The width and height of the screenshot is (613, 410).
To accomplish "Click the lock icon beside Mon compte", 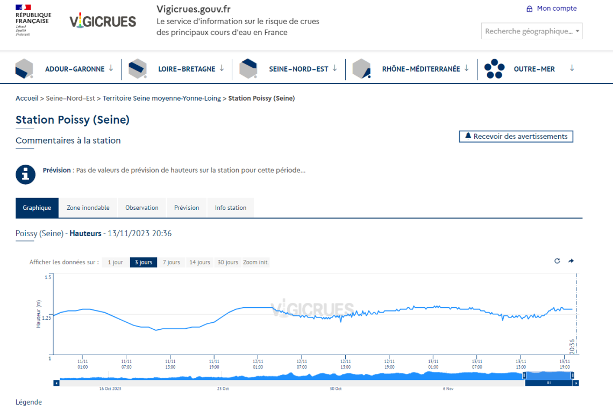I will click(529, 9).
